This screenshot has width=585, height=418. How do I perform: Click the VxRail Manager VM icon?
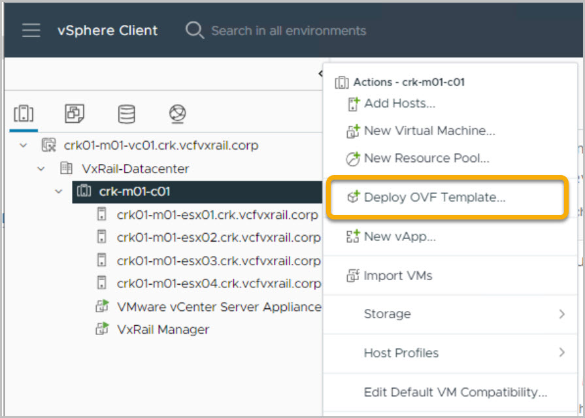tap(102, 329)
